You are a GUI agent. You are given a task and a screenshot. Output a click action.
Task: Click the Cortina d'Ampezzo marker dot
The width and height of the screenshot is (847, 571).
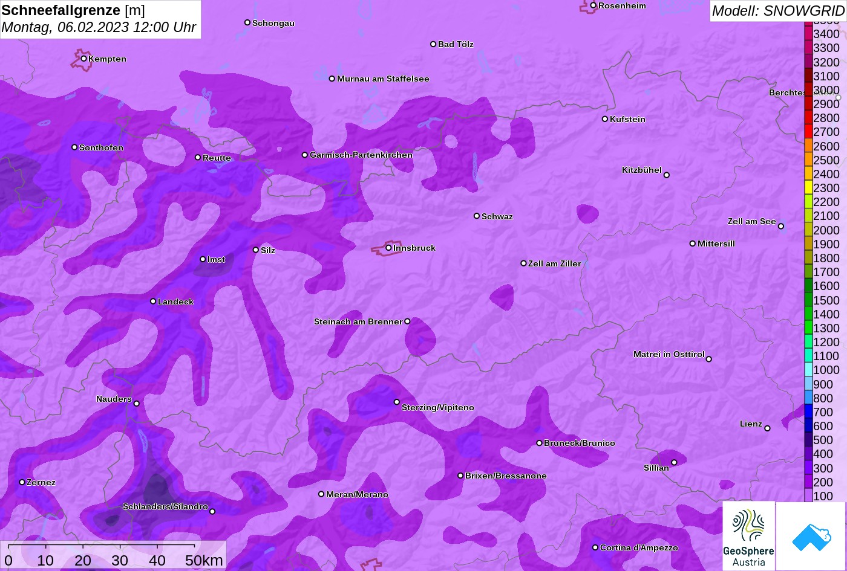tap(595, 547)
